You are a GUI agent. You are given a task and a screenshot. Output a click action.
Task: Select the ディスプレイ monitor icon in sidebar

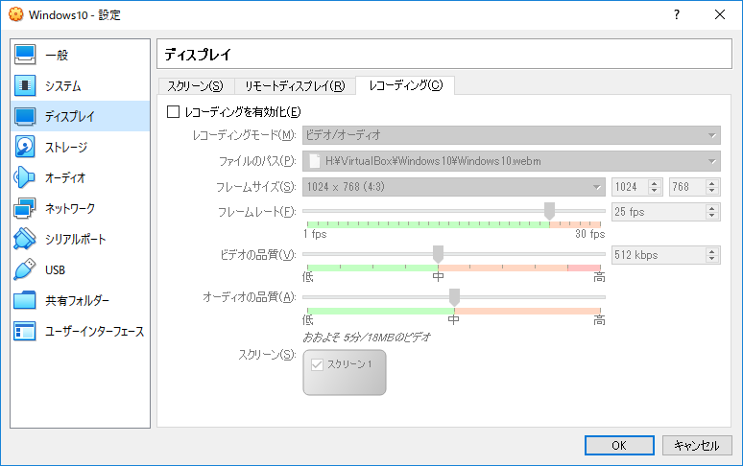click(25, 116)
